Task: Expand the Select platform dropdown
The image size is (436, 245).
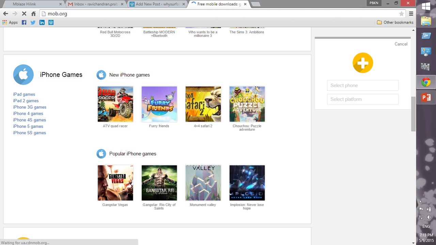Action: pyautogui.click(x=362, y=99)
